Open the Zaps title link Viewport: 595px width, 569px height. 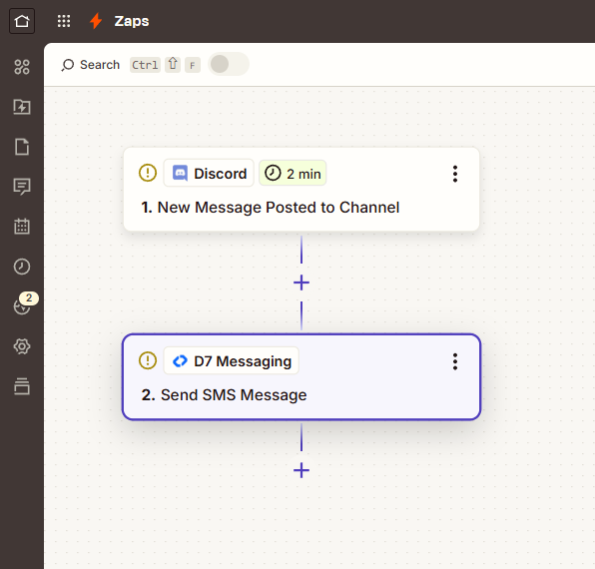click(x=132, y=21)
